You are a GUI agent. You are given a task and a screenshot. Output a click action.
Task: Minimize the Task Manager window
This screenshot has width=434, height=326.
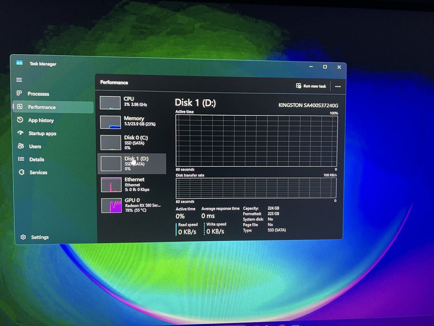pyautogui.click(x=311, y=67)
